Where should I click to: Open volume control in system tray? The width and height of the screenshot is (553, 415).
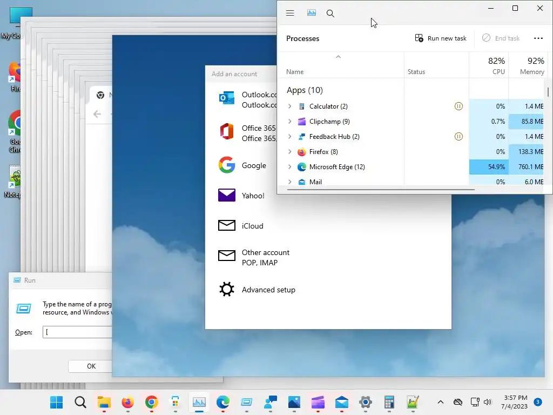tap(488, 402)
